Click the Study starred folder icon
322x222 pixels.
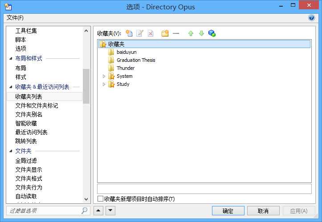(x=111, y=84)
